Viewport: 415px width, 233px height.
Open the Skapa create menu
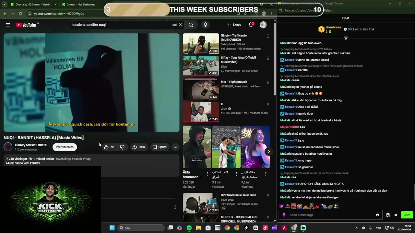tap(234, 25)
